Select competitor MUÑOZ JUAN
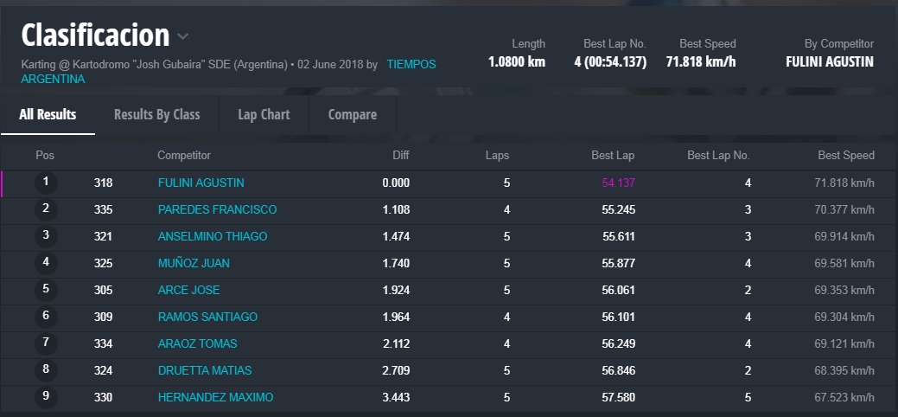898x417 pixels. (x=194, y=263)
